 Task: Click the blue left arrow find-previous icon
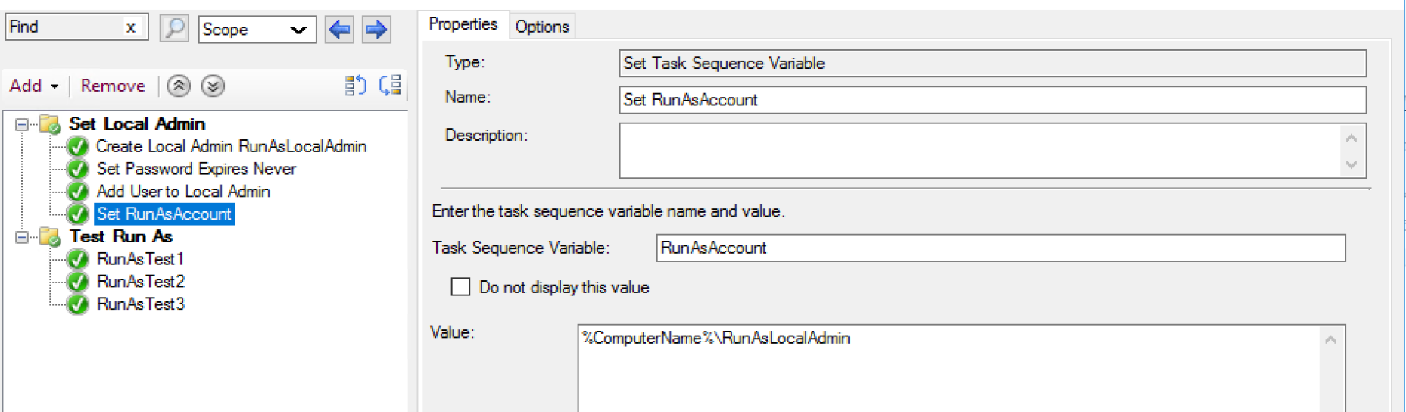339,30
